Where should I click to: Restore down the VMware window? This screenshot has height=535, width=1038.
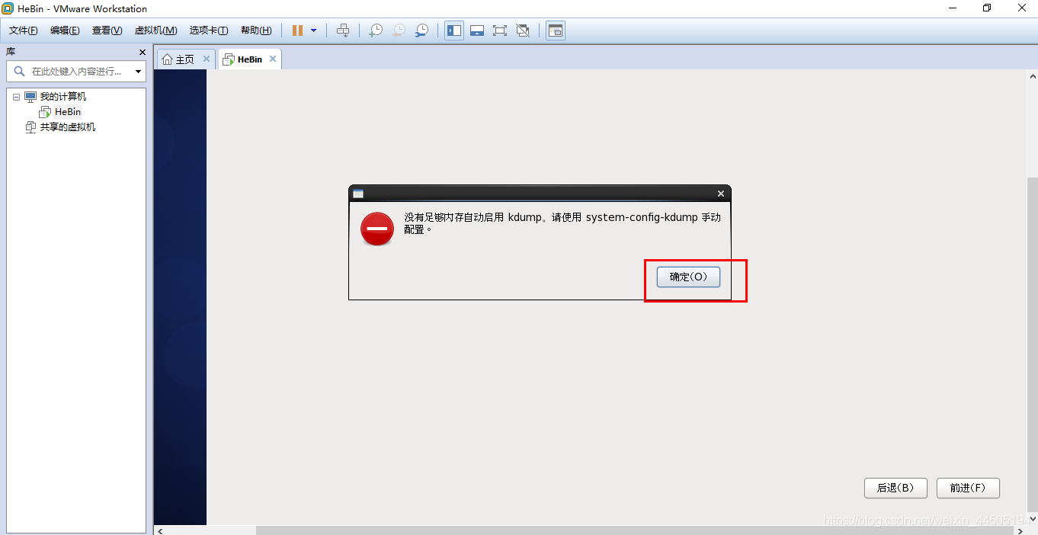pos(987,8)
